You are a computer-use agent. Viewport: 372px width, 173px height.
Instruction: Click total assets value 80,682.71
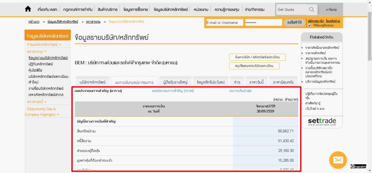coord(286,131)
